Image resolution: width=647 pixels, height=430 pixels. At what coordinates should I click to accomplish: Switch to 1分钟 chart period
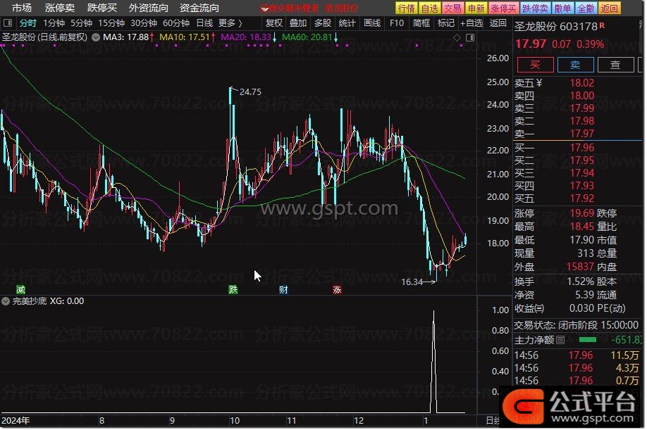tap(54, 23)
